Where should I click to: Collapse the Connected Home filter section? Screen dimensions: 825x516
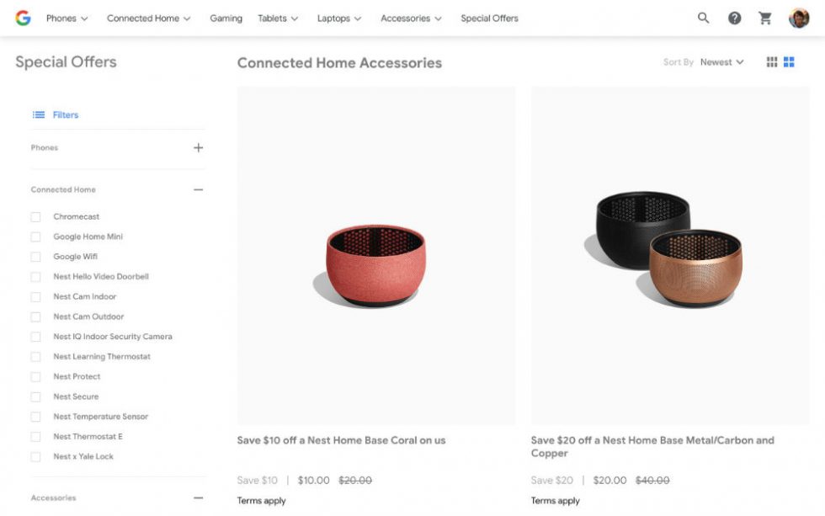[199, 190]
